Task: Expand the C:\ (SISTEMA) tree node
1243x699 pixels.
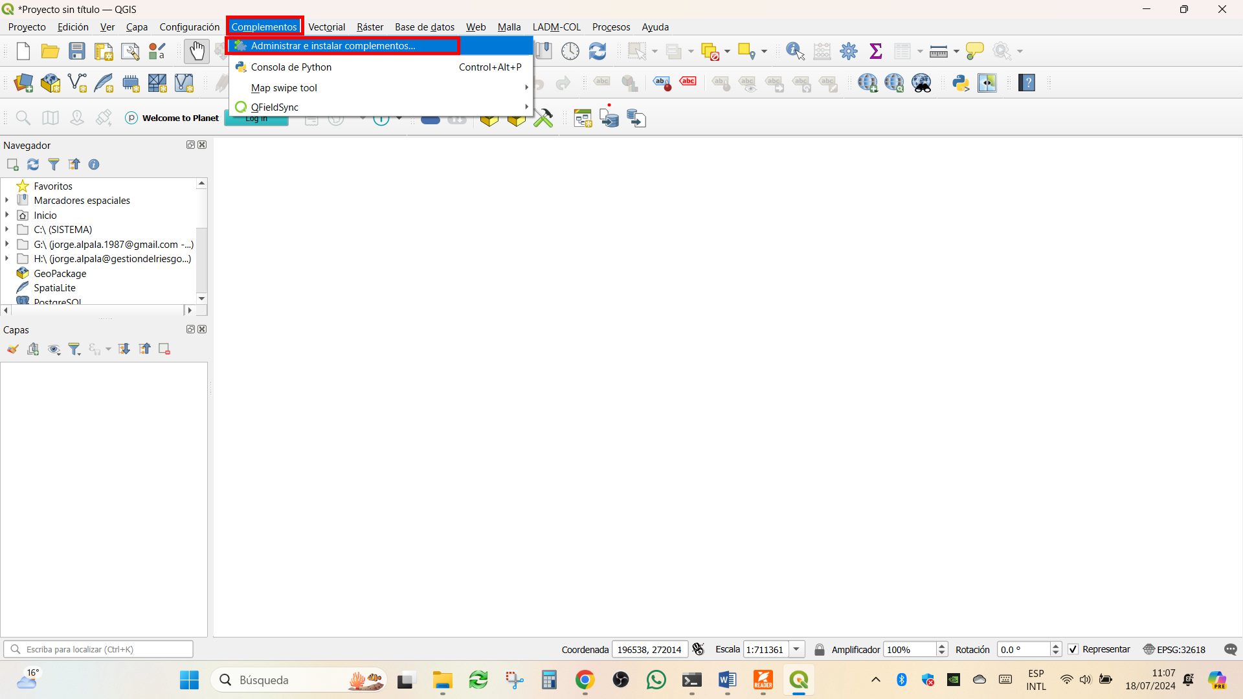Action: click(7, 229)
